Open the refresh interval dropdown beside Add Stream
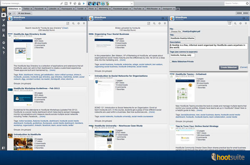This screenshot has width=250, height=165. click(x=14, y=13)
